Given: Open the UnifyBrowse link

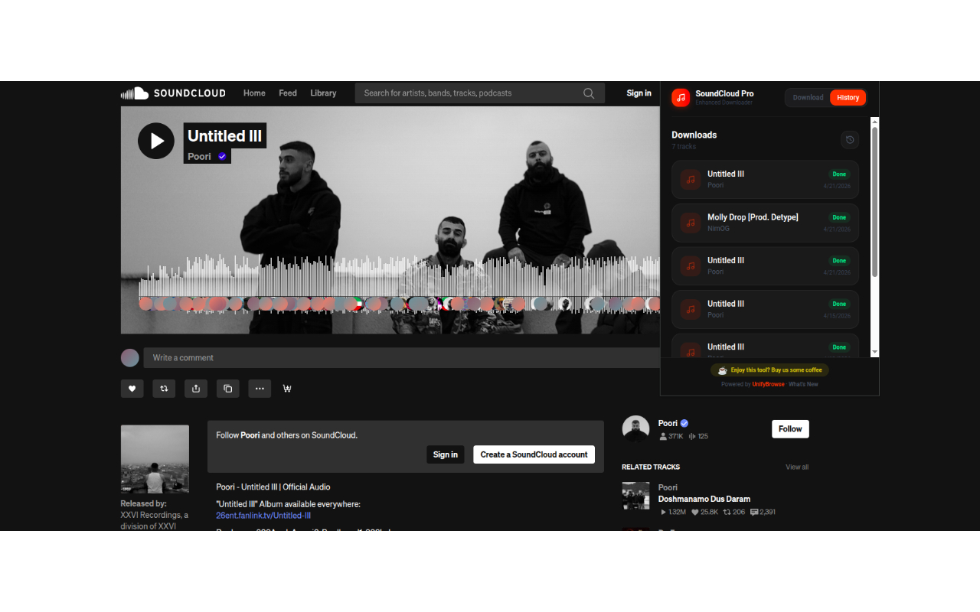Looking at the screenshot, I should pyautogui.click(x=768, y=384).
